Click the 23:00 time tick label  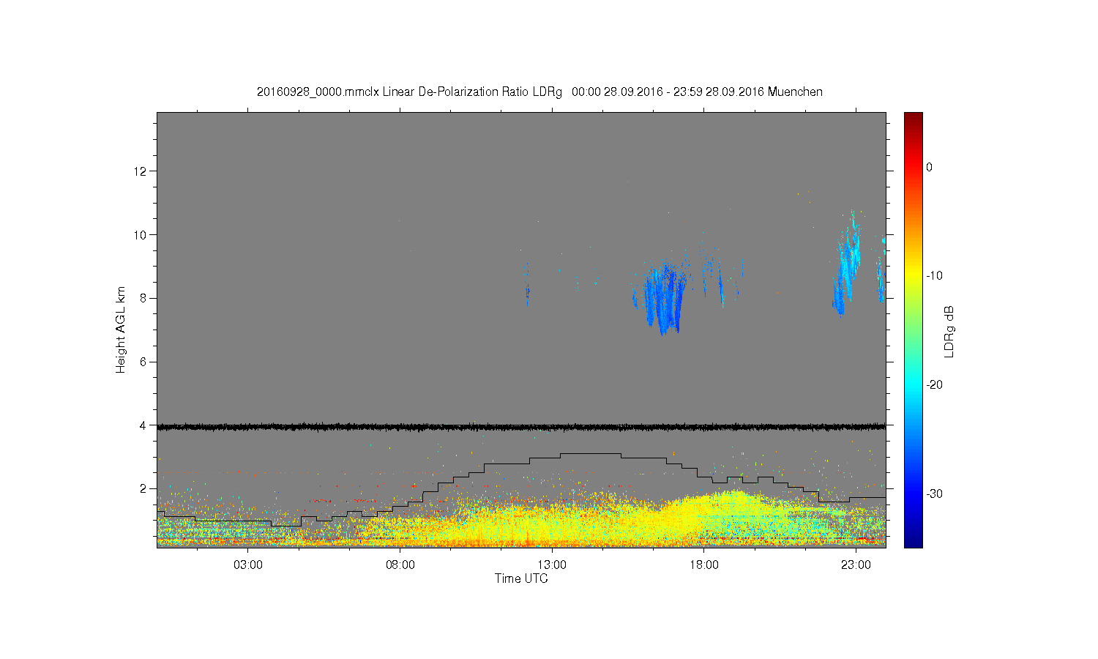[856, 565]
